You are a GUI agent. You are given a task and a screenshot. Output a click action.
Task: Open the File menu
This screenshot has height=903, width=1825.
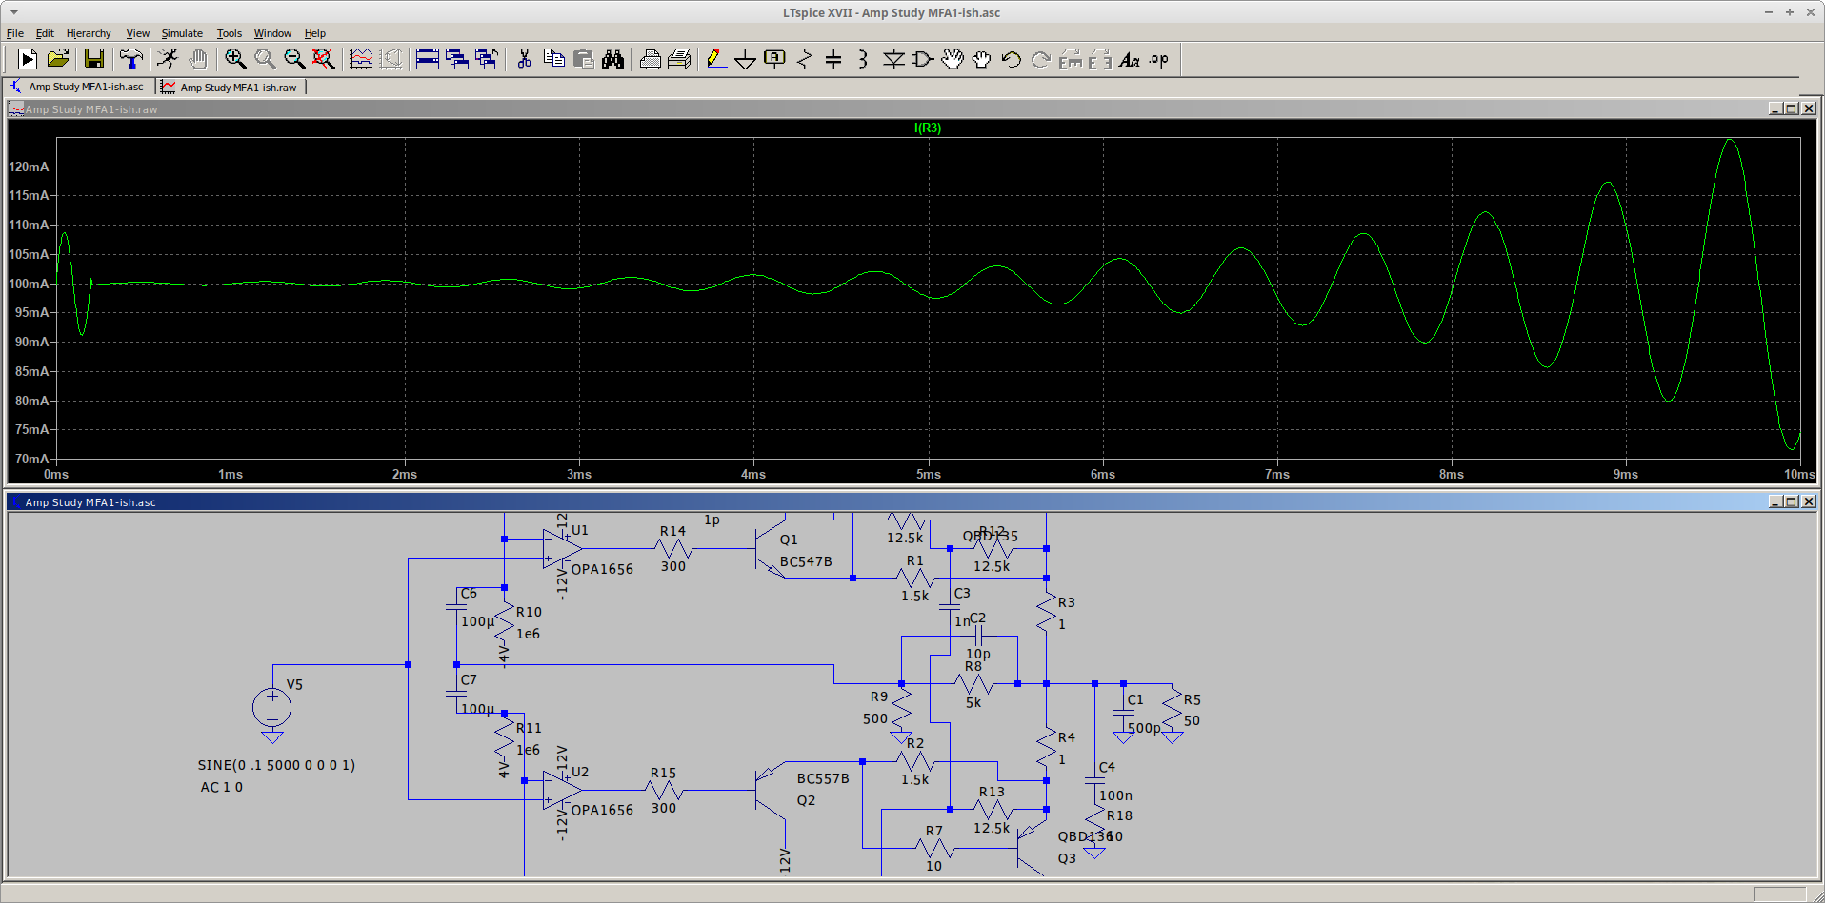click(15, 33)
